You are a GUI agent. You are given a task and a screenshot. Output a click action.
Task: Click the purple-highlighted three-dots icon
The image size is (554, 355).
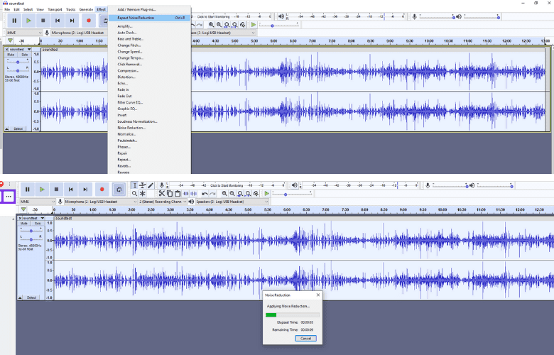coord(9,196)
